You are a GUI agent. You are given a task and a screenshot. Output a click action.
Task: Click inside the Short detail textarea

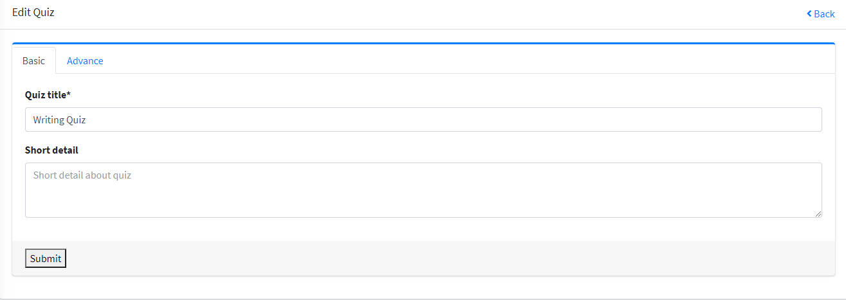coord(423,190)
